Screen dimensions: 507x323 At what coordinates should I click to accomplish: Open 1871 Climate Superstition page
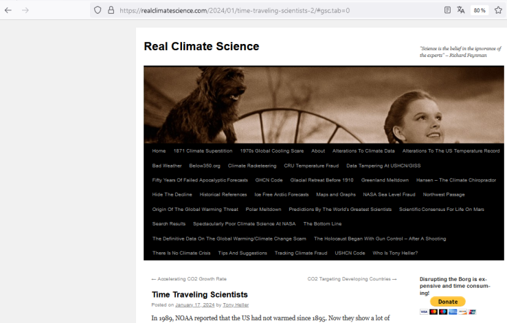tap(203, 151)
